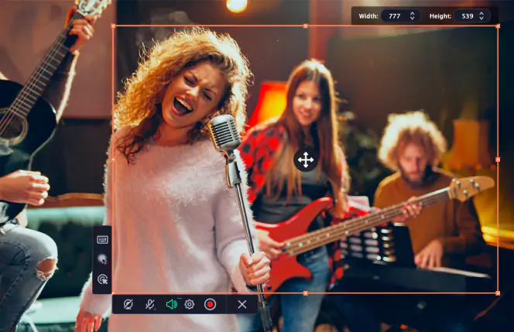Toggle the cursor highlight icon
Viewport: 514px width, 332px height.
(x=103, y=259)
